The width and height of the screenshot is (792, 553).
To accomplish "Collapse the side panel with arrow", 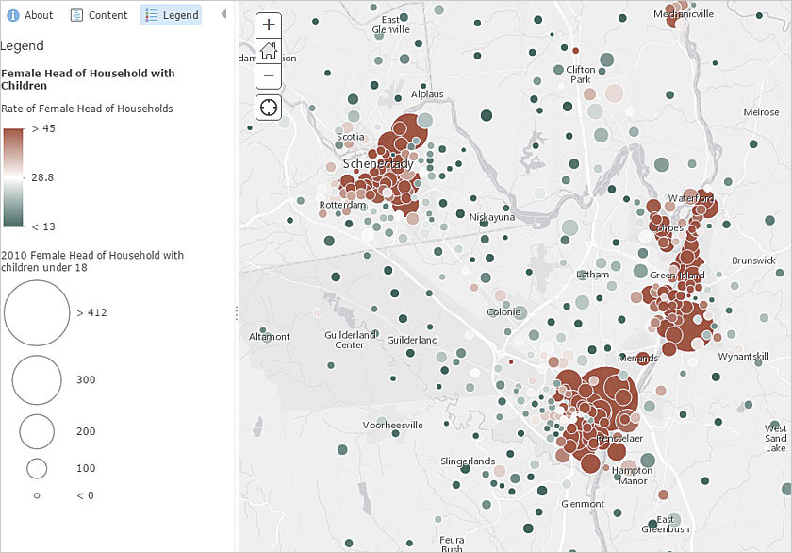I will [223, 15].
